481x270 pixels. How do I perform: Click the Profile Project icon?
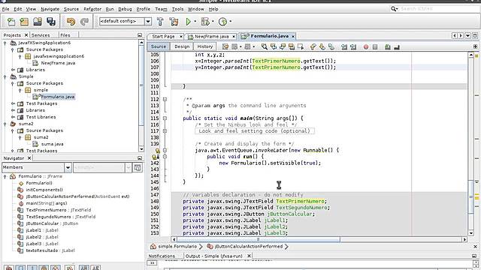coord(222,22)
